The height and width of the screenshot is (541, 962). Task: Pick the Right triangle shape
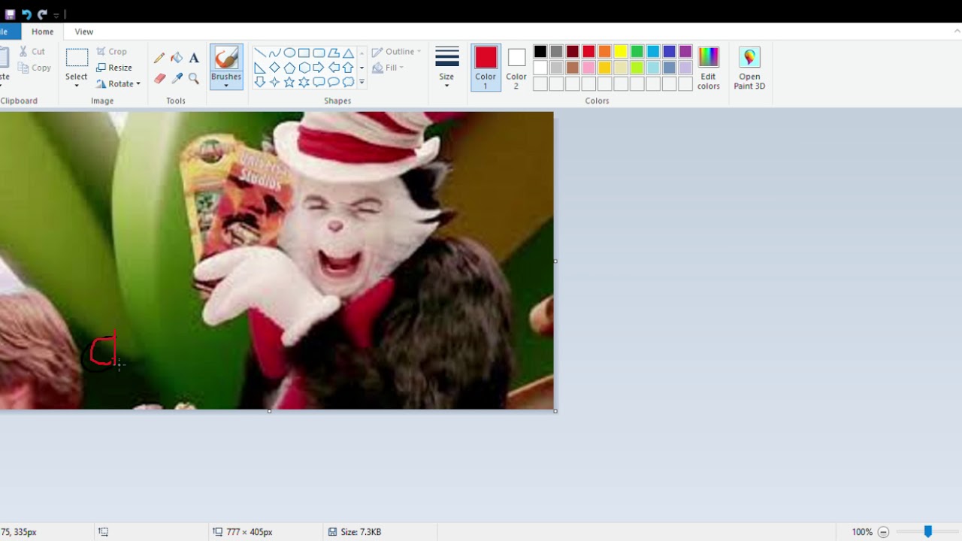coord(259,68)
